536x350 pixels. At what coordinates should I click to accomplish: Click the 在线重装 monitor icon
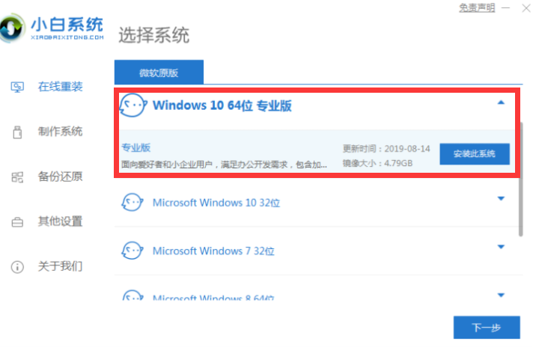[17, 87]
